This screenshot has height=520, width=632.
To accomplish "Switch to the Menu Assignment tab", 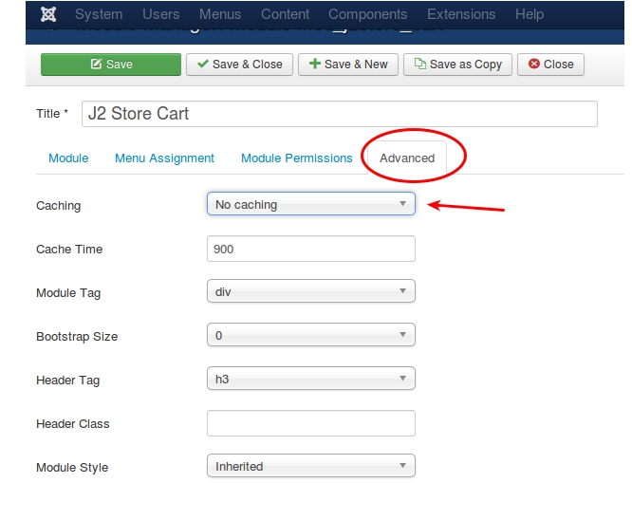I will click(164, 158).
